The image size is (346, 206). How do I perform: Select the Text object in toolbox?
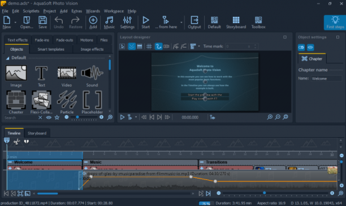(x=41, y=76)
